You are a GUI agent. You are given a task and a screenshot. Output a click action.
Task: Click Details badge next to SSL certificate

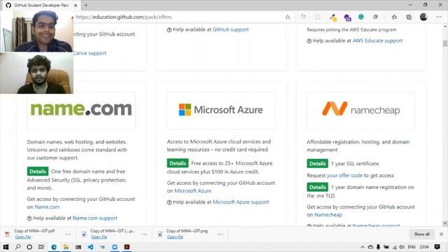[x=317, y=164]
